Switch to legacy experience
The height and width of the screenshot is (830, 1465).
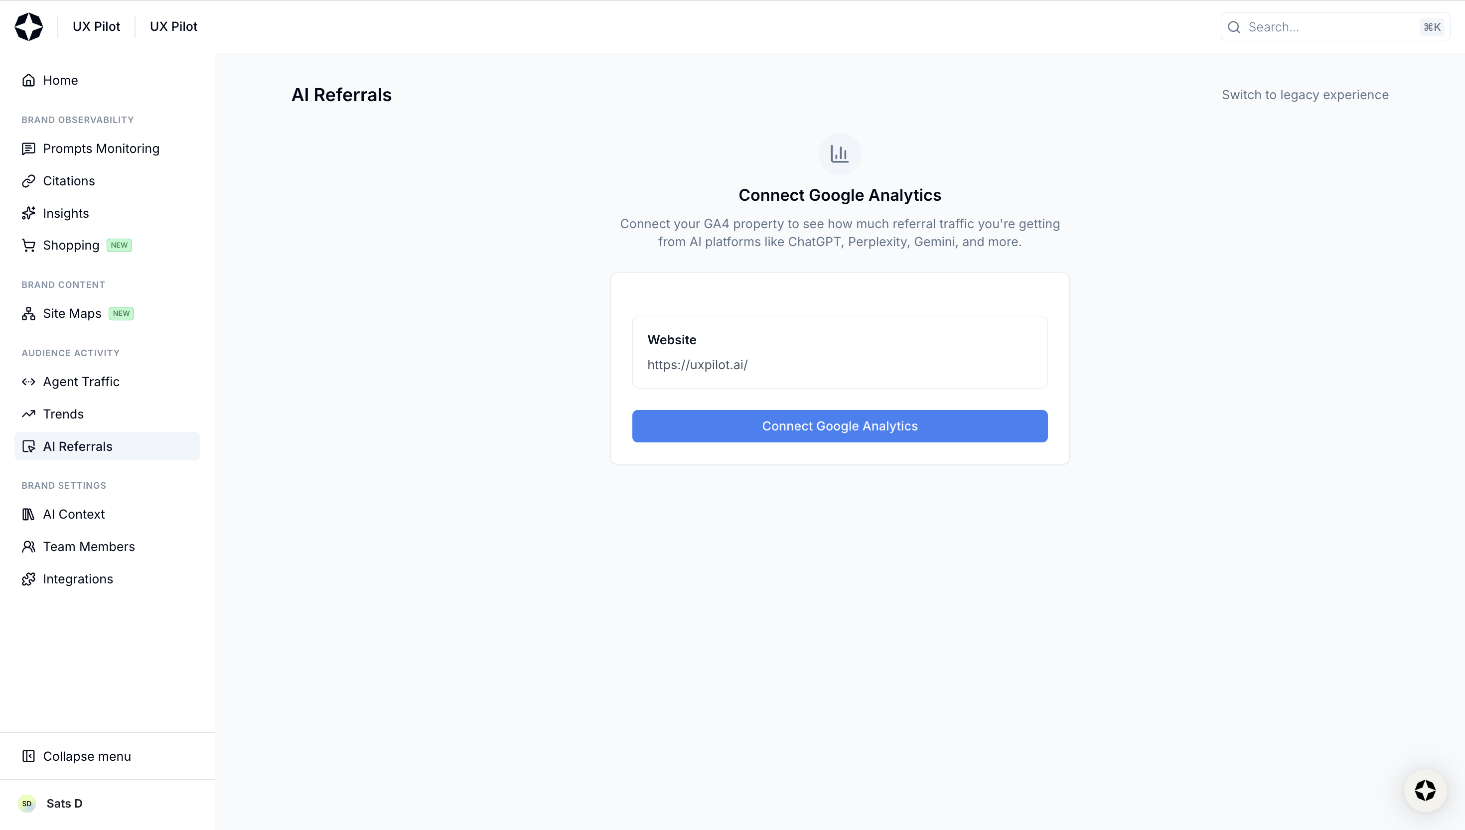point(1305,95)
